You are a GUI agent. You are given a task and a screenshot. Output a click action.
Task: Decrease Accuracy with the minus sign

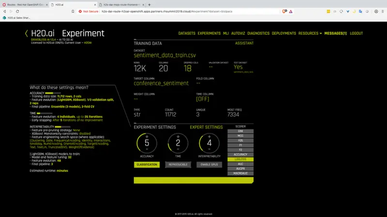coord(147,149)
